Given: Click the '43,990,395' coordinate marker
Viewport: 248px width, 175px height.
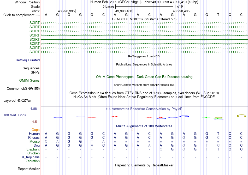Looking at the screenshot, I should click(66, 11).
